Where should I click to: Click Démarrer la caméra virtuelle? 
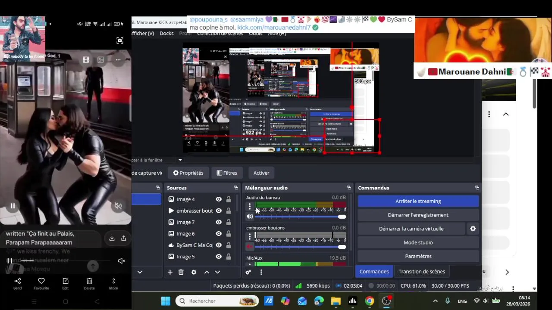[x=411, y=229]
